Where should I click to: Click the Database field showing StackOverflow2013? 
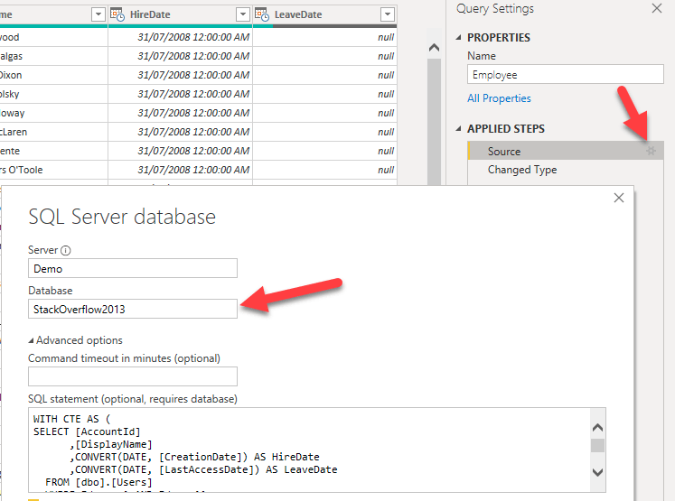[132, 309]
